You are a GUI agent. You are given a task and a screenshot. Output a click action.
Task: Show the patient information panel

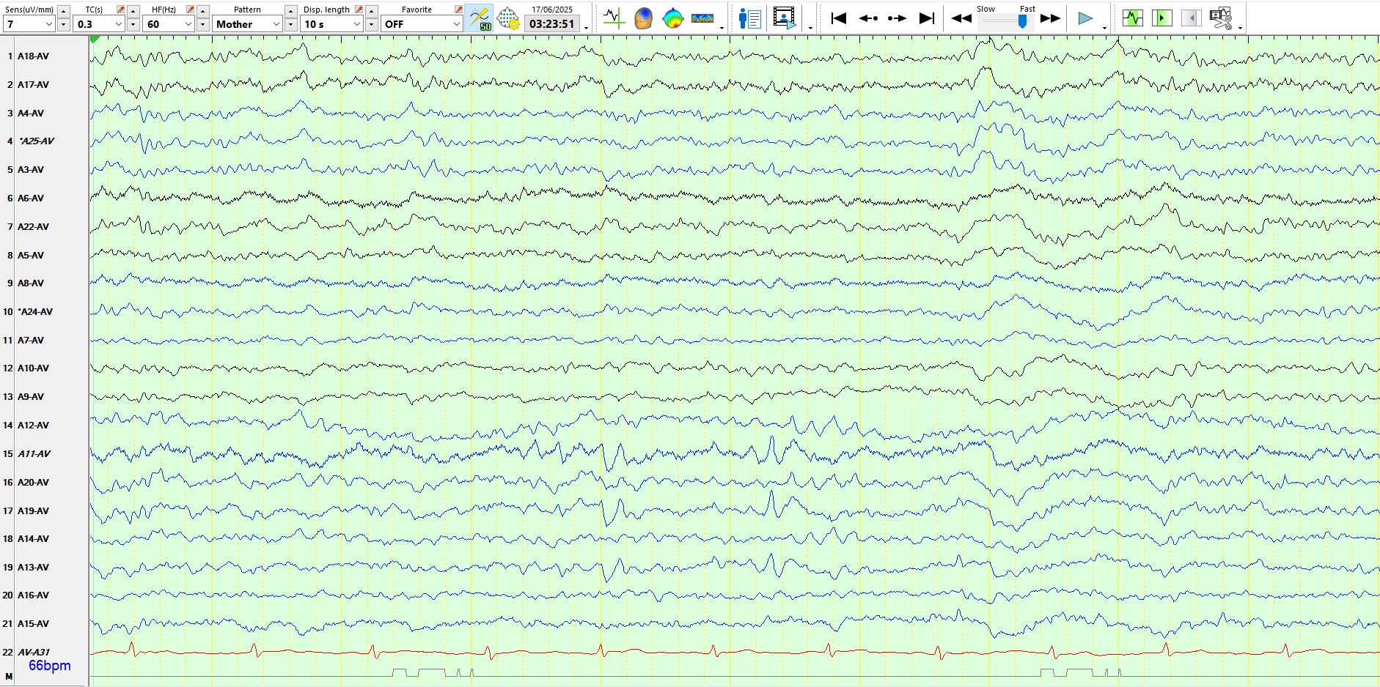[749, 18]
